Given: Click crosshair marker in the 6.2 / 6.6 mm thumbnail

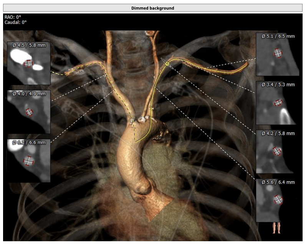Looking at the screenshot, I should click(x=29, y=161).
